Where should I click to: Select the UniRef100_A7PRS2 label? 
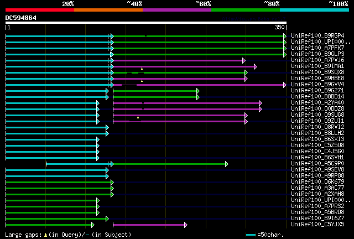317,206
